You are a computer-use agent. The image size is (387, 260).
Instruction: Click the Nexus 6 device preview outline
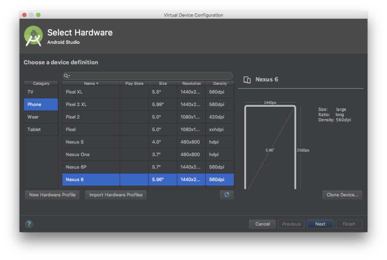point(270,147)
